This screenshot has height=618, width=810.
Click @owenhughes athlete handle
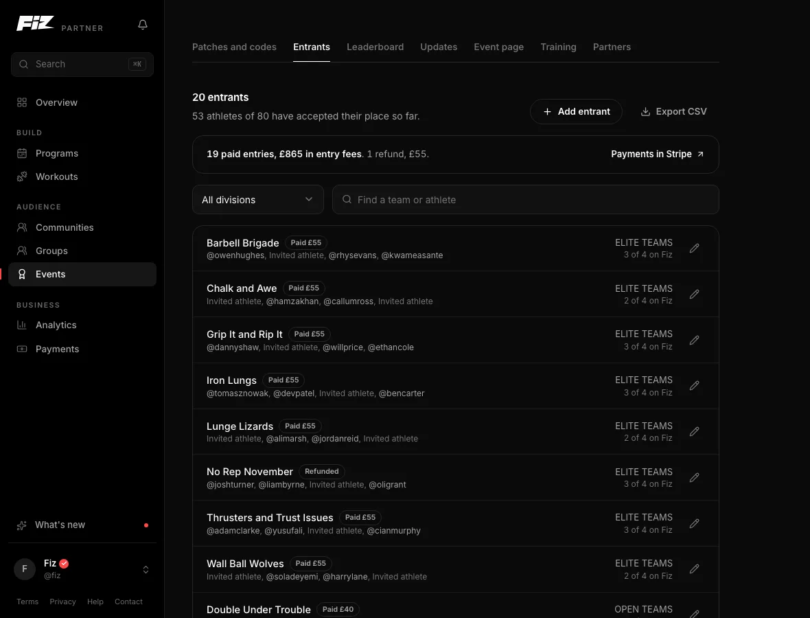[235, 255]
